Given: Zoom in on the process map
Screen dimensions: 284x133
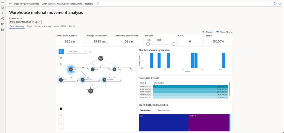Looking at the screenshot, I should pos(61,121).
